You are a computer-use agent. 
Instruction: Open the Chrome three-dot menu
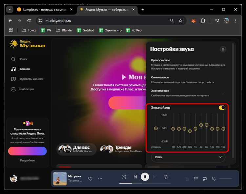tap(236, 21)
